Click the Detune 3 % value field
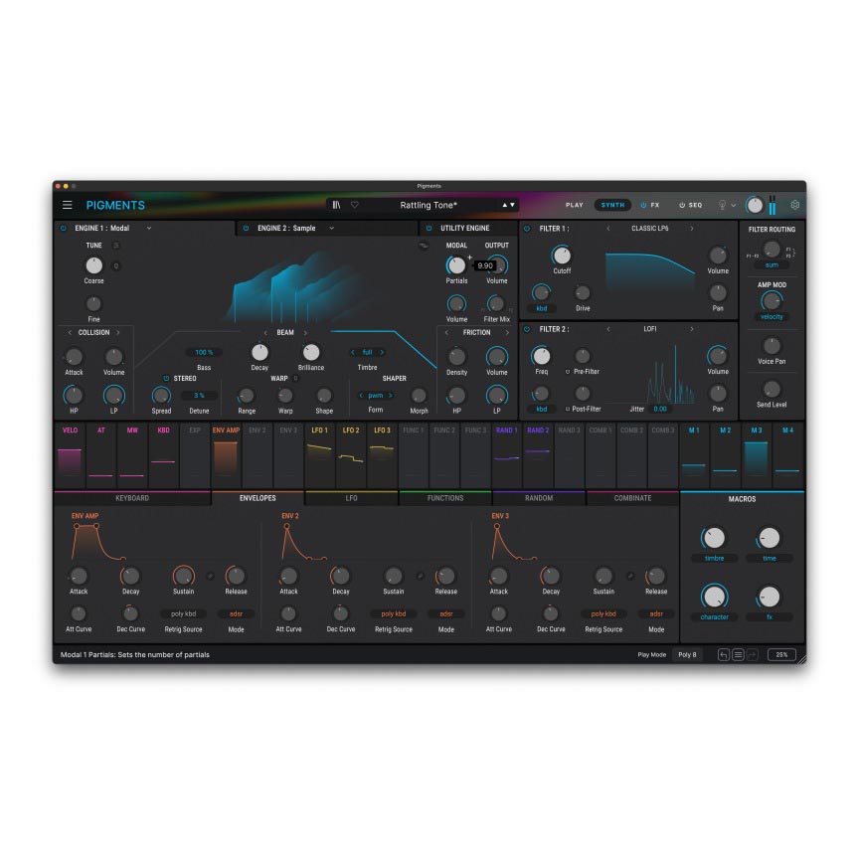 point(199,396)
